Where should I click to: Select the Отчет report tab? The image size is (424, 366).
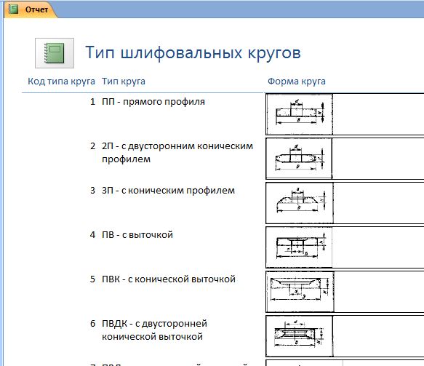click(x=31, y=9)
